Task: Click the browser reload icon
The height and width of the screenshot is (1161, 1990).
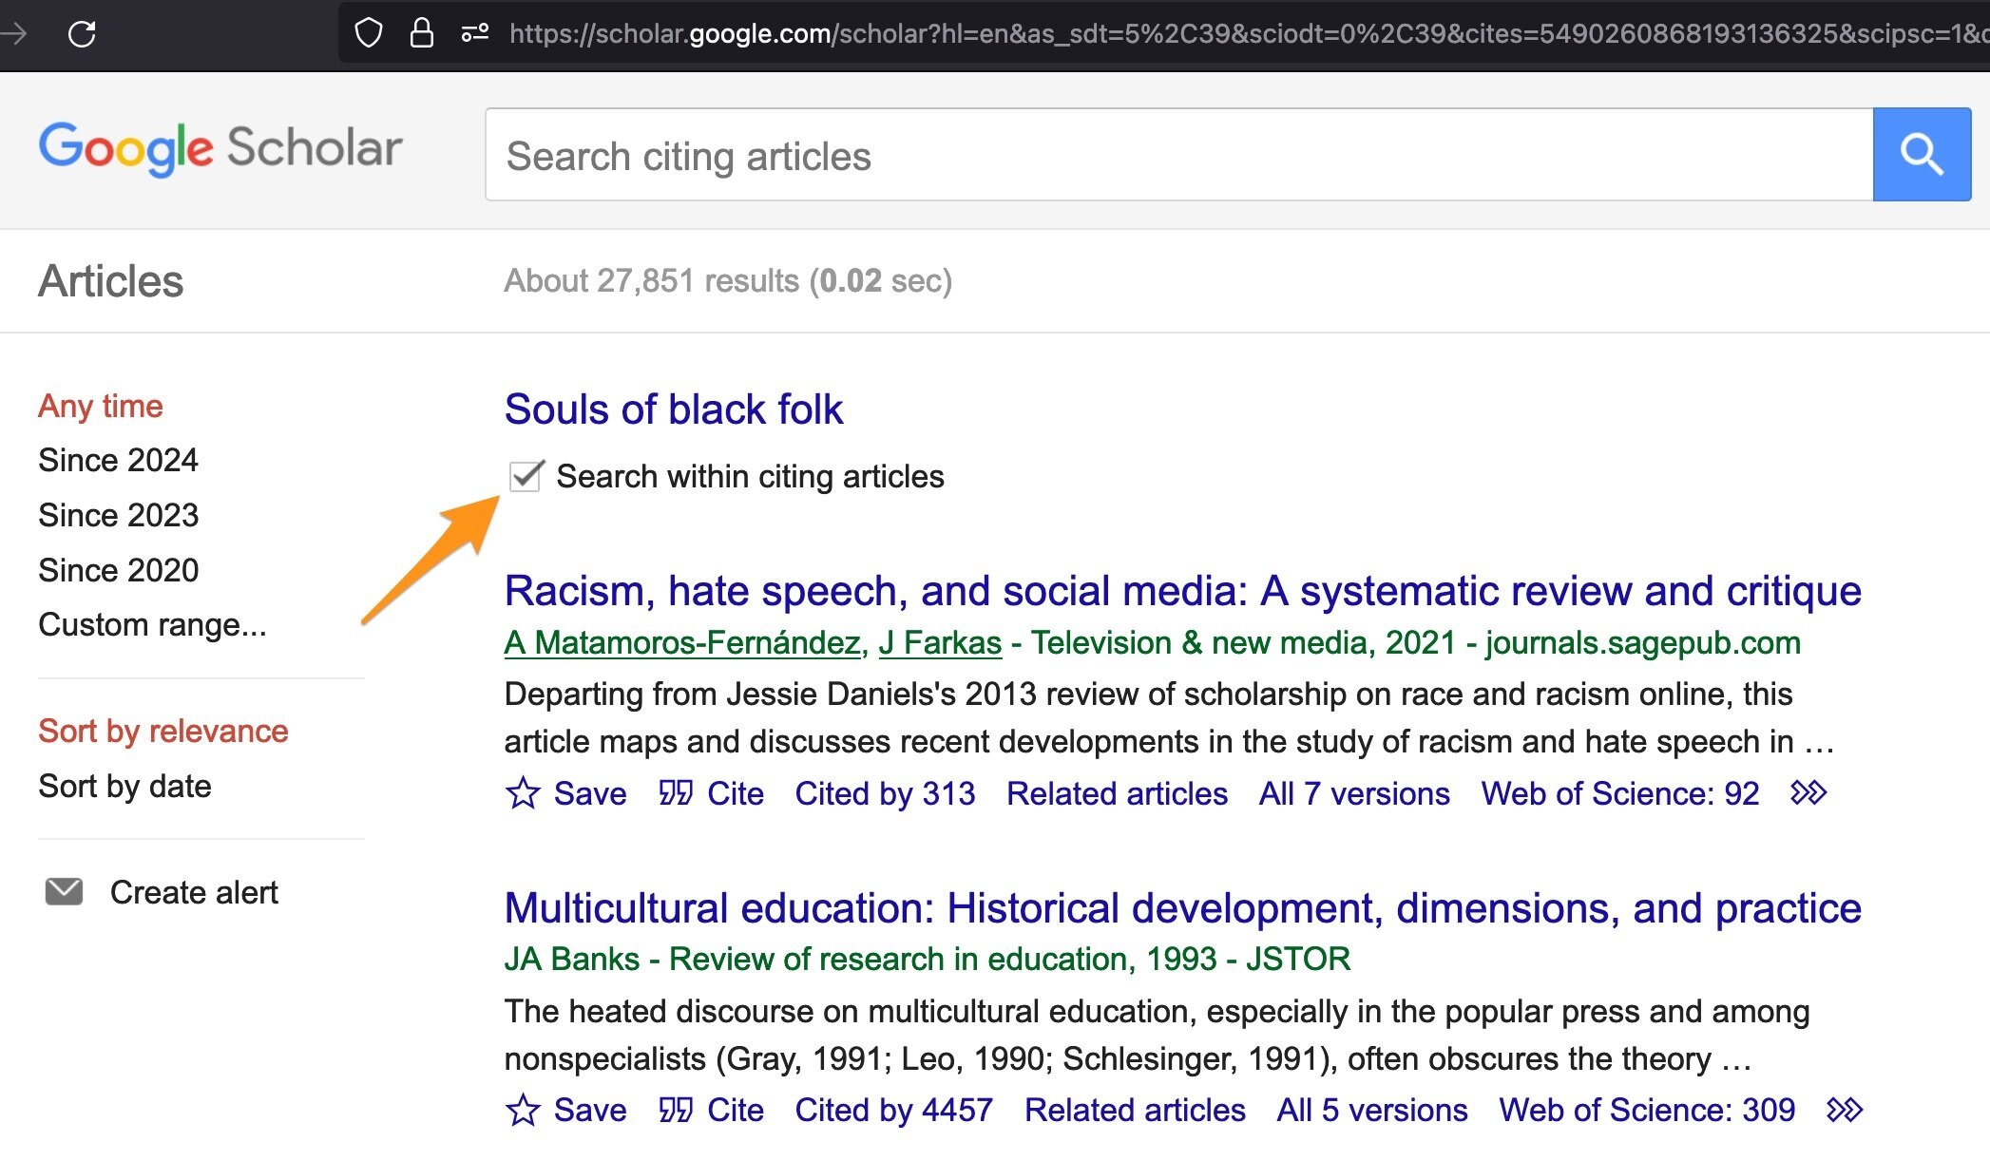Action: point(83,32)
